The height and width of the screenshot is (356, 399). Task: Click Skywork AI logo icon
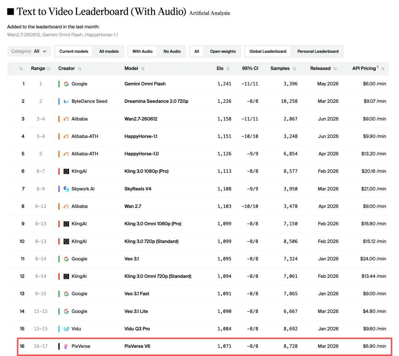(x=66, y=189)
